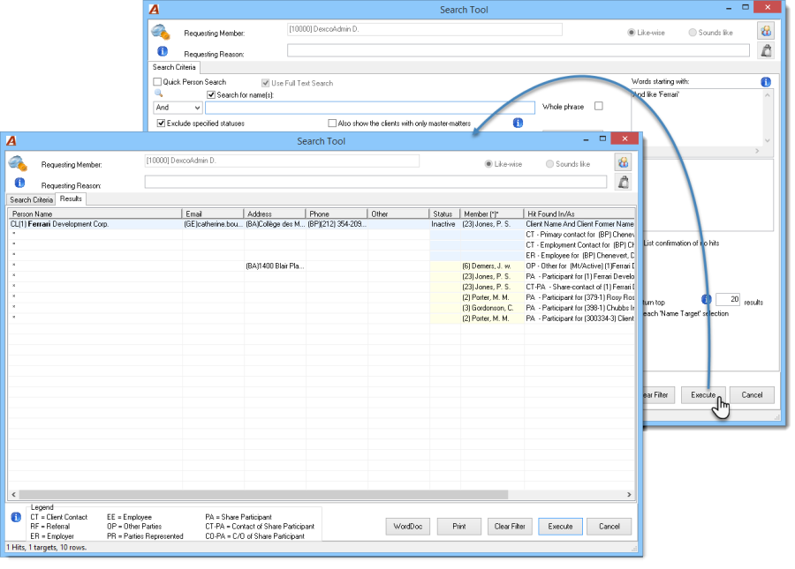Enable the Quick Person Search checkbox

[157, 81]
